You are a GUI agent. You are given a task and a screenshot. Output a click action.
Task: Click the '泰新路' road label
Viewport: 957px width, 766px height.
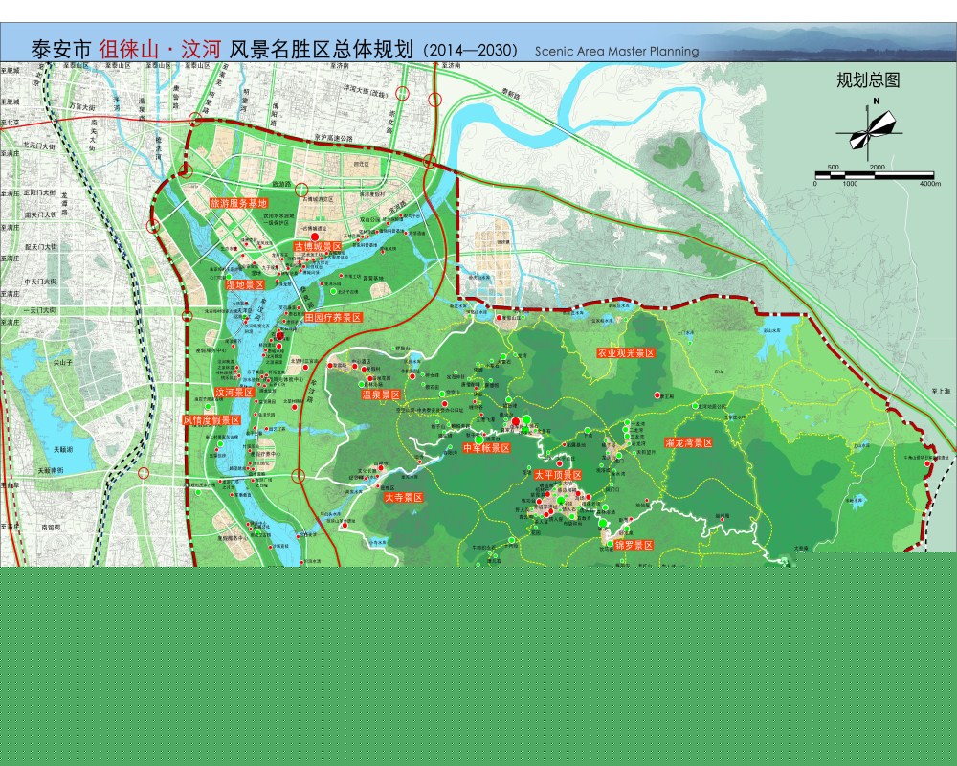tap(511, 94)
